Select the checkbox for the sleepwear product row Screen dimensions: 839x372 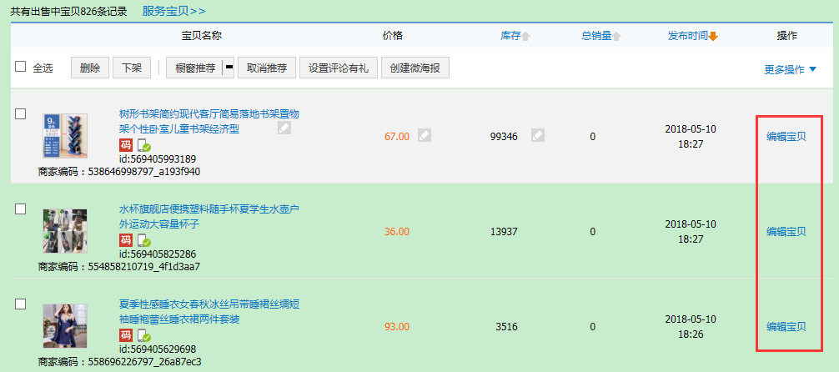(21, 303)
